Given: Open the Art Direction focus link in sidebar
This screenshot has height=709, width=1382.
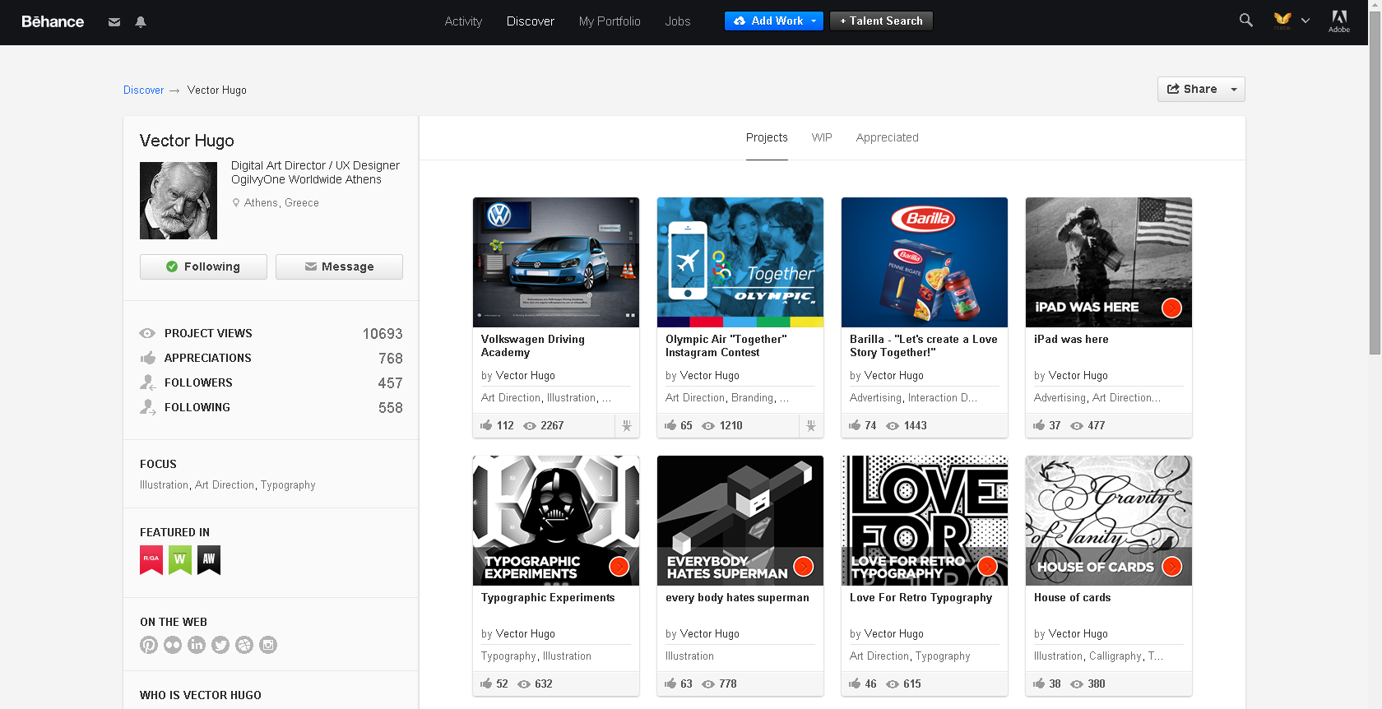Looking at the screenshot, I should (225, 485).
